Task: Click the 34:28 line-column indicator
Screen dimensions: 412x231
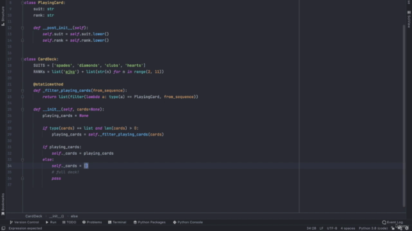Action: 311,228
